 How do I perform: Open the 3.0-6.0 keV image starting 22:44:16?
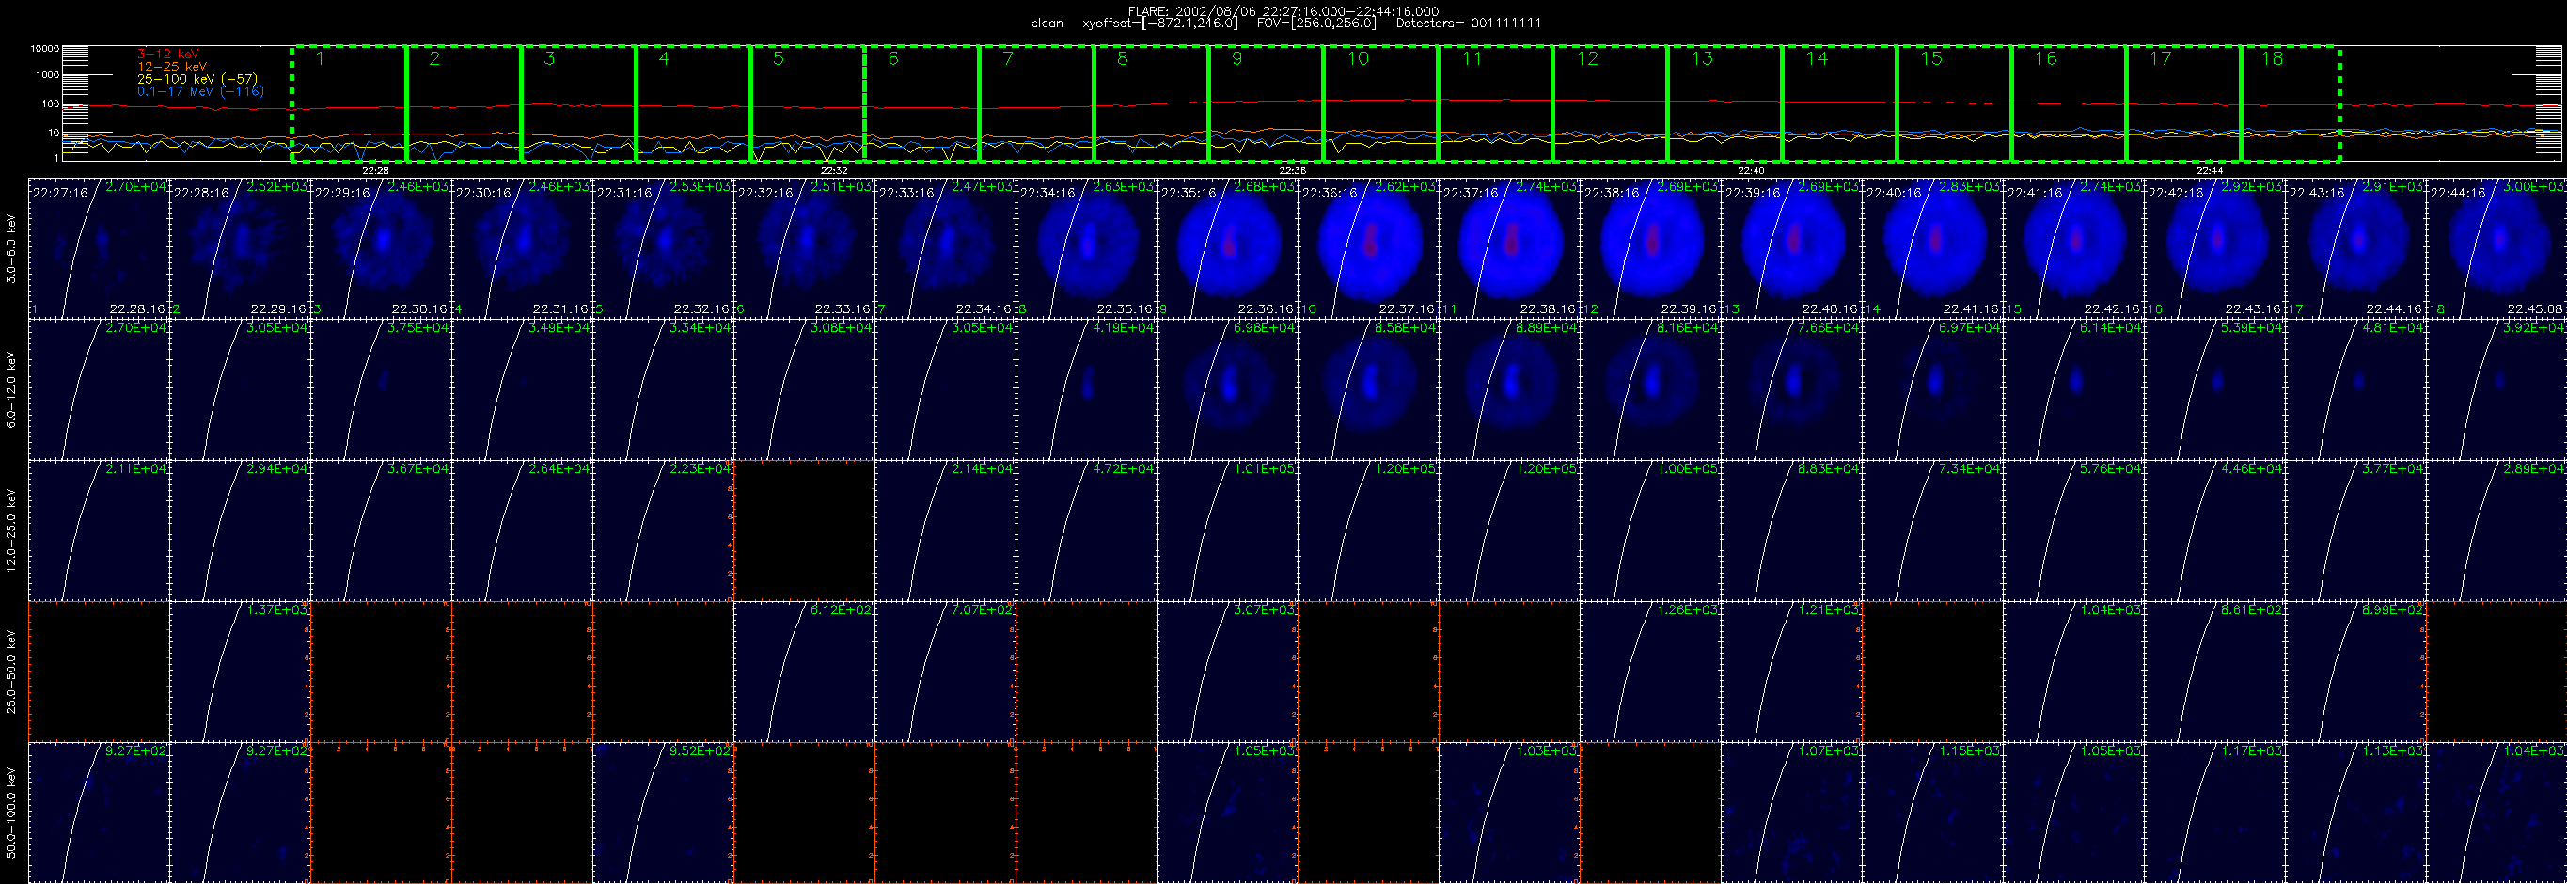2496,248
